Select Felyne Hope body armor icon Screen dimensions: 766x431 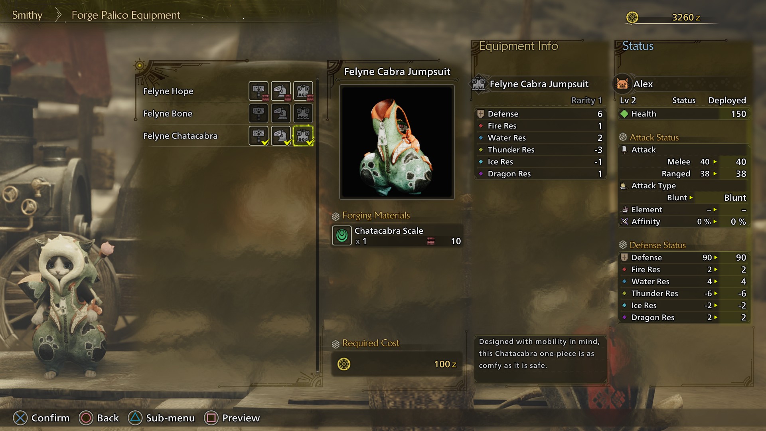[x=303, y=91]
